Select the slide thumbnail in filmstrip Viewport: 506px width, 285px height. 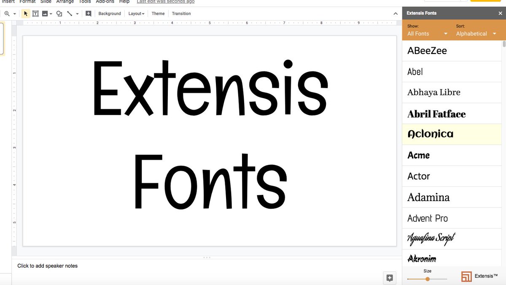(x=2, y=39)
